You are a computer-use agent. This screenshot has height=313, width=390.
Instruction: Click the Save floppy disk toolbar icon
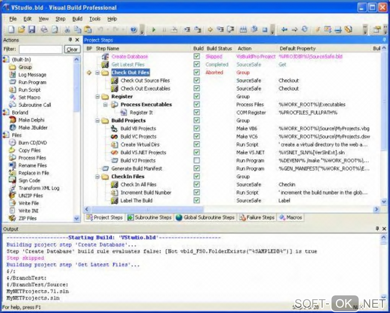click(32, 29)
